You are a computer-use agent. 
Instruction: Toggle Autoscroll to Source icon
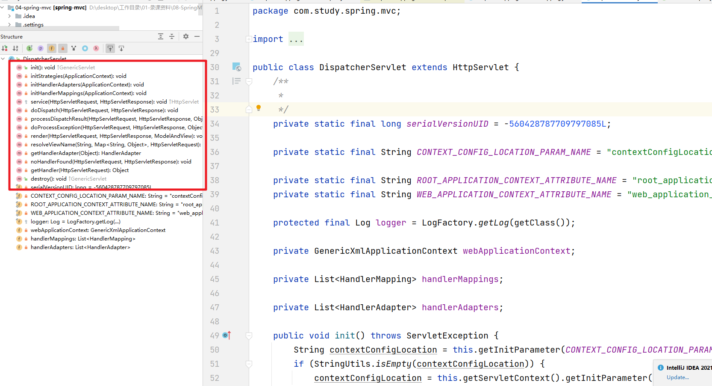click(x=110, y=48)
